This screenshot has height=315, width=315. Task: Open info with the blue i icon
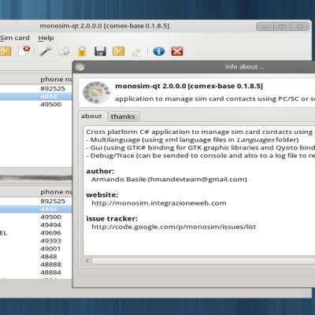[159, 51]
